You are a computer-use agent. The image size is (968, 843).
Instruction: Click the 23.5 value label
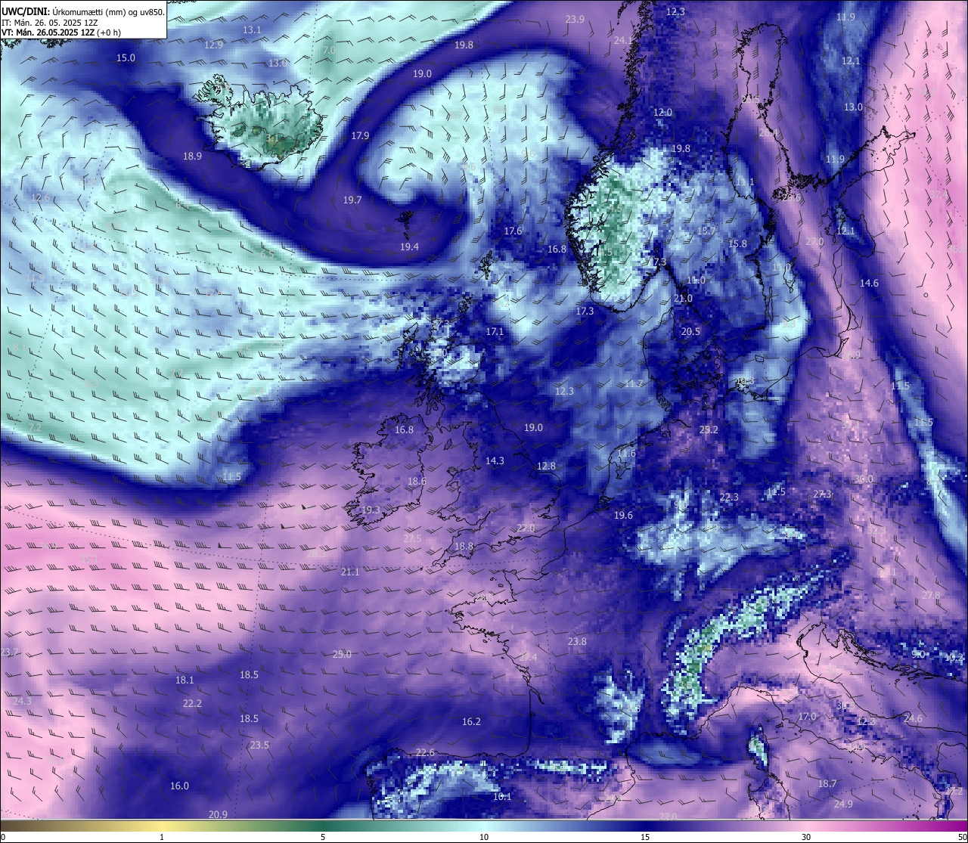pos(259,745)
